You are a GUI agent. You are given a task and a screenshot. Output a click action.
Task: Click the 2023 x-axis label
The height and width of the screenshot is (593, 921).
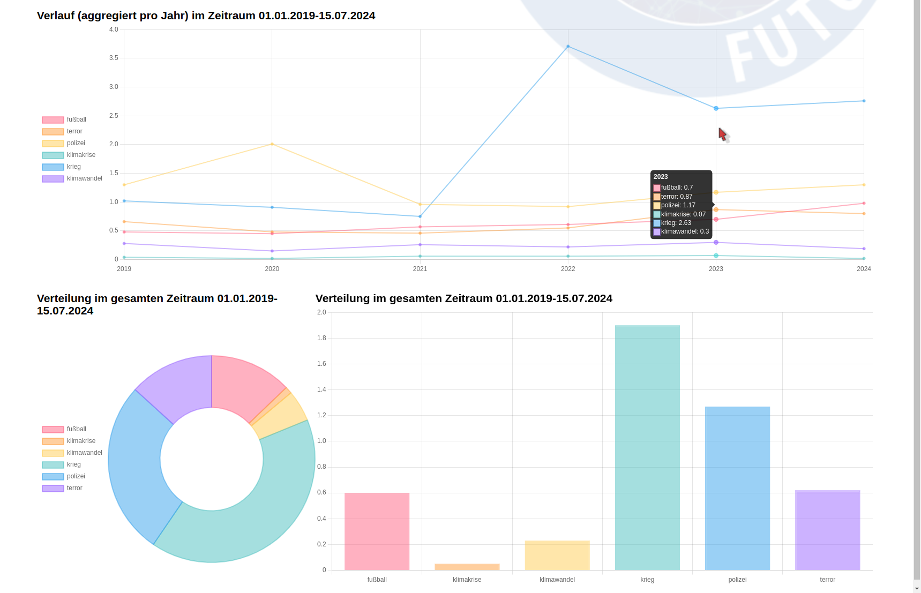click(x=716, y=269)
